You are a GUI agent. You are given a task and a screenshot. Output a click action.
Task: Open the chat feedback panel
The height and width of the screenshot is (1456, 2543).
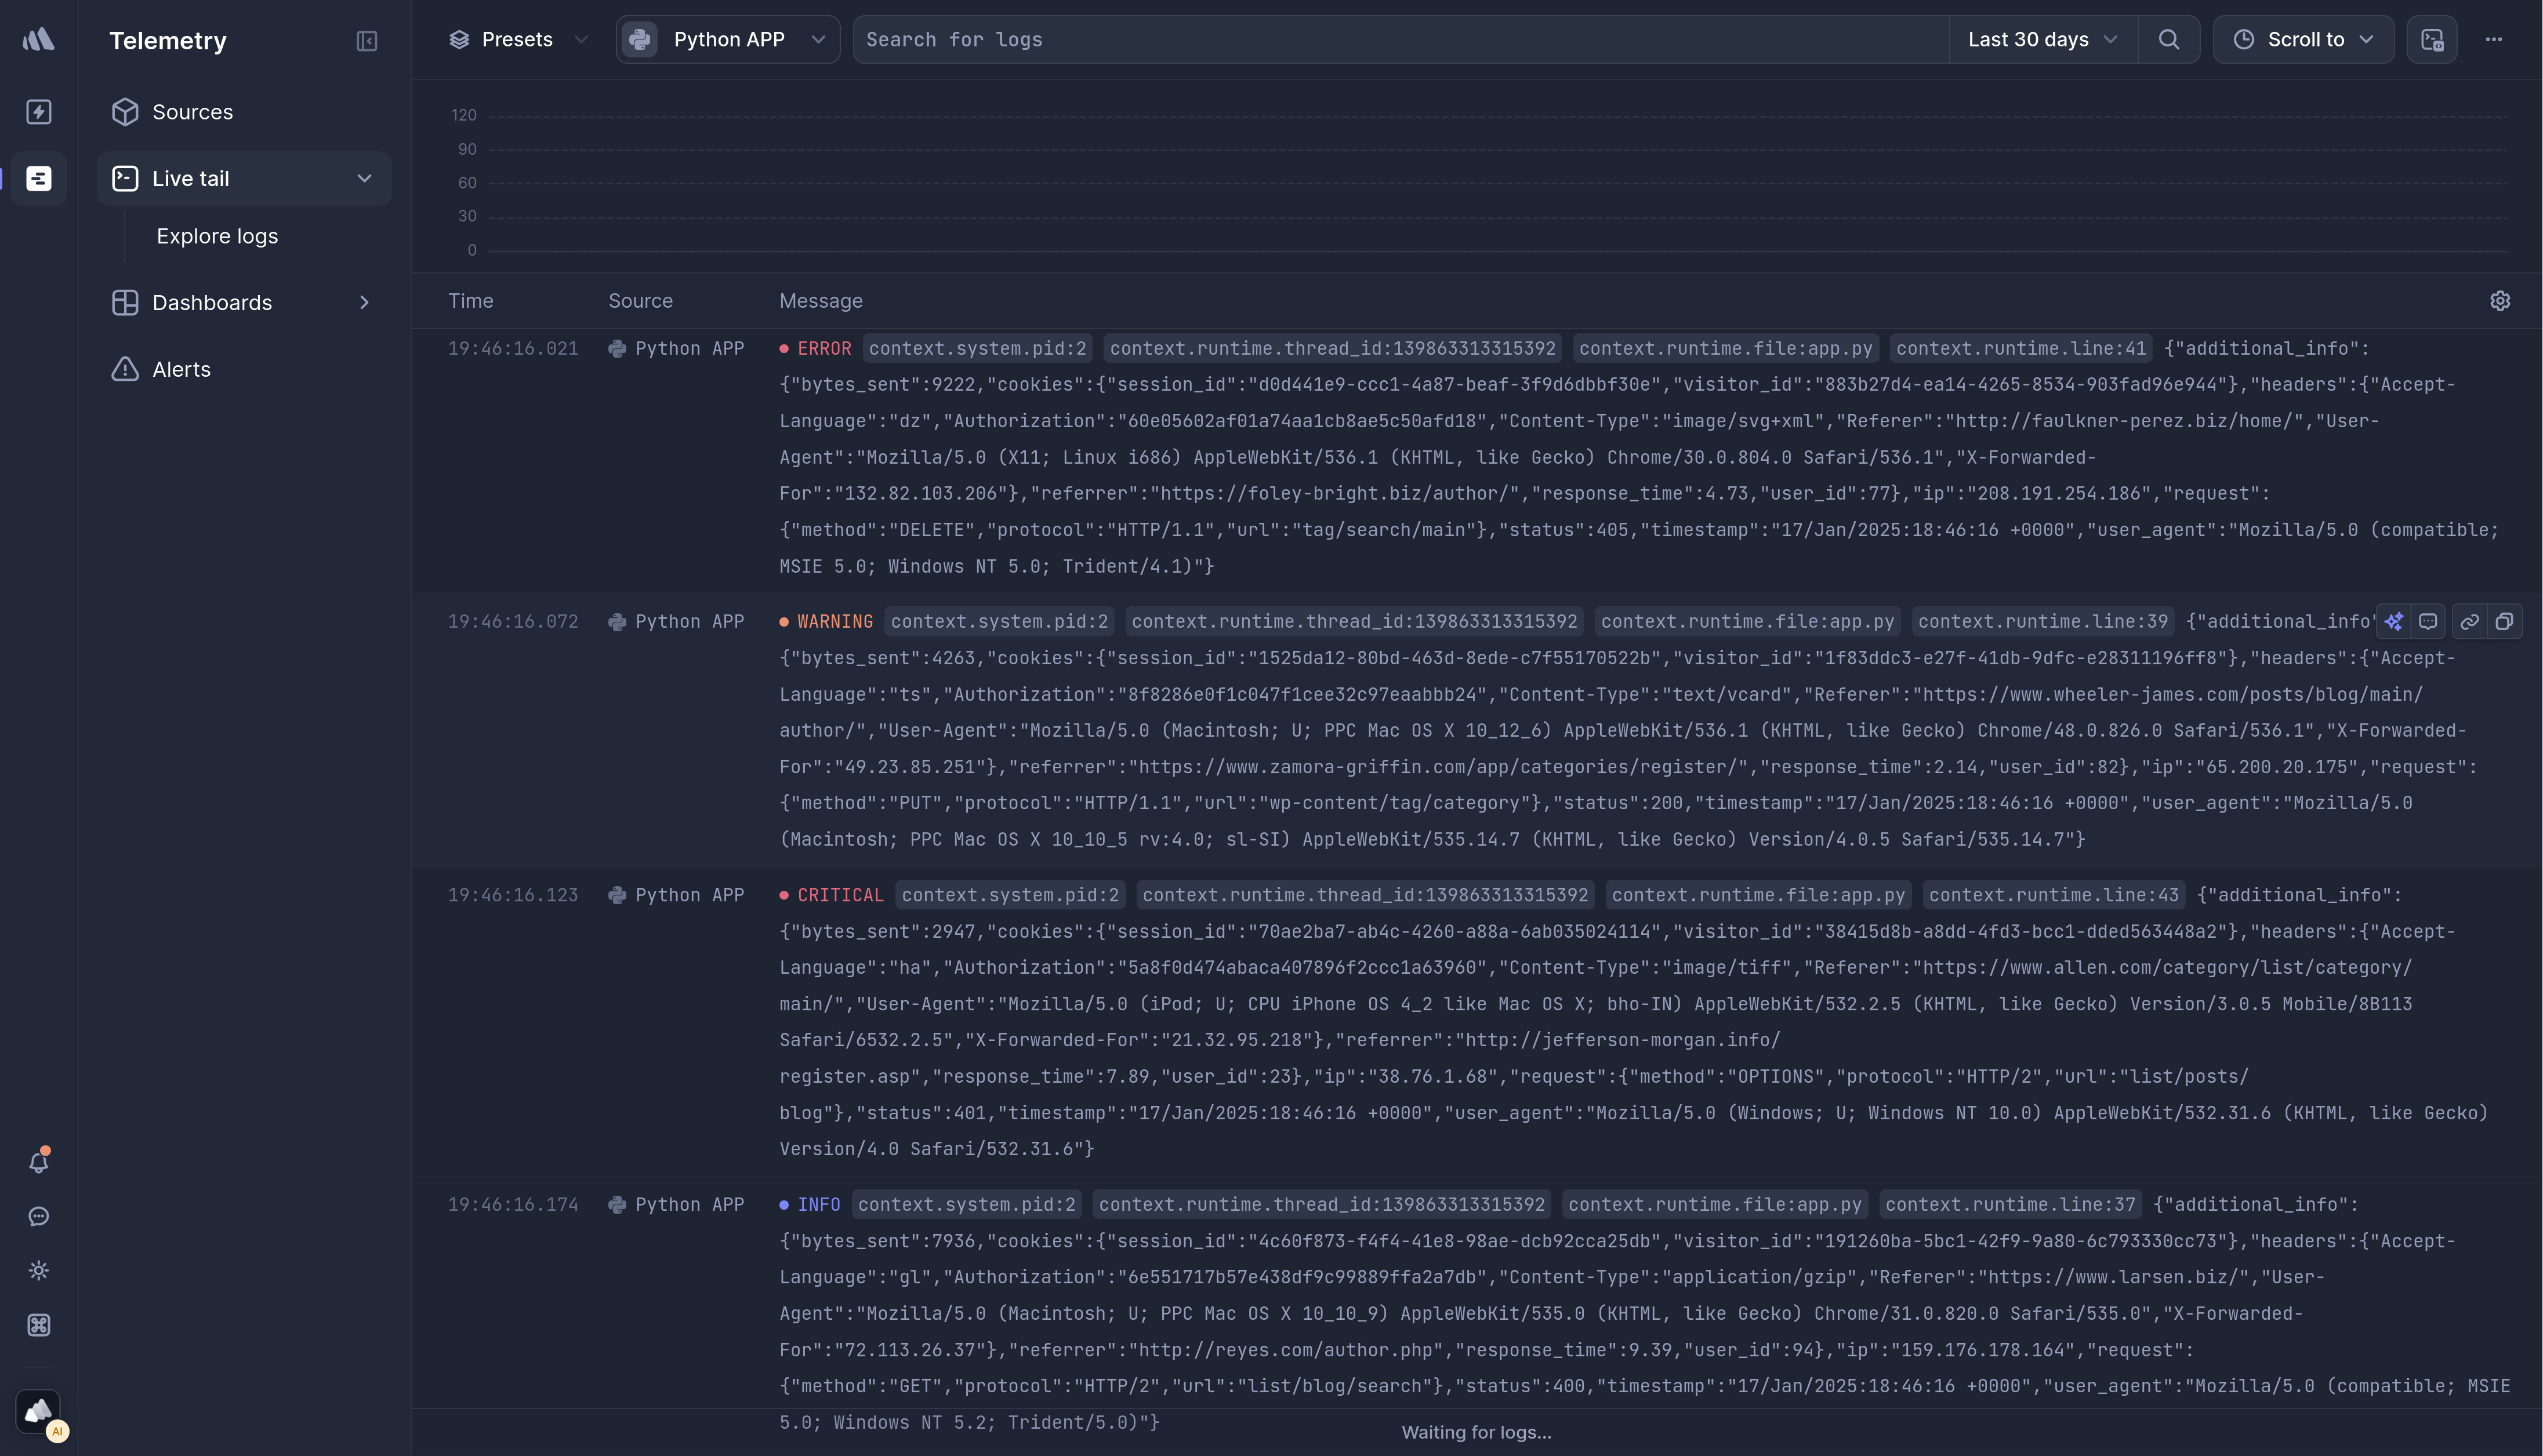(38, 1216)
